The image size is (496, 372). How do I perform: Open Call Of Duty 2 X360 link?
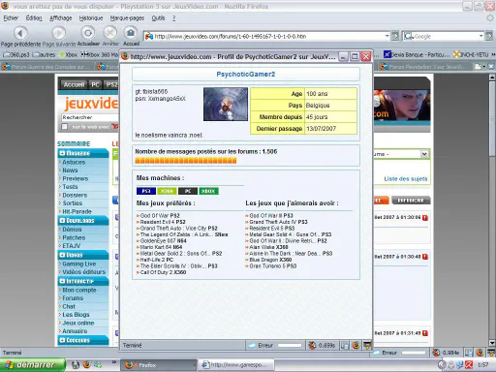click(x=163, y=272)
